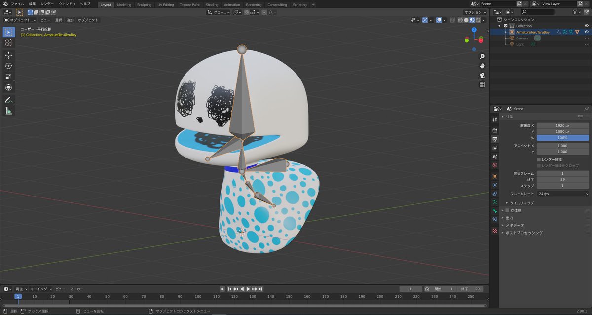Click the pan view hand icon
Image resolution: width=592 pixels, height=315 pixels.
coord(482,66)
